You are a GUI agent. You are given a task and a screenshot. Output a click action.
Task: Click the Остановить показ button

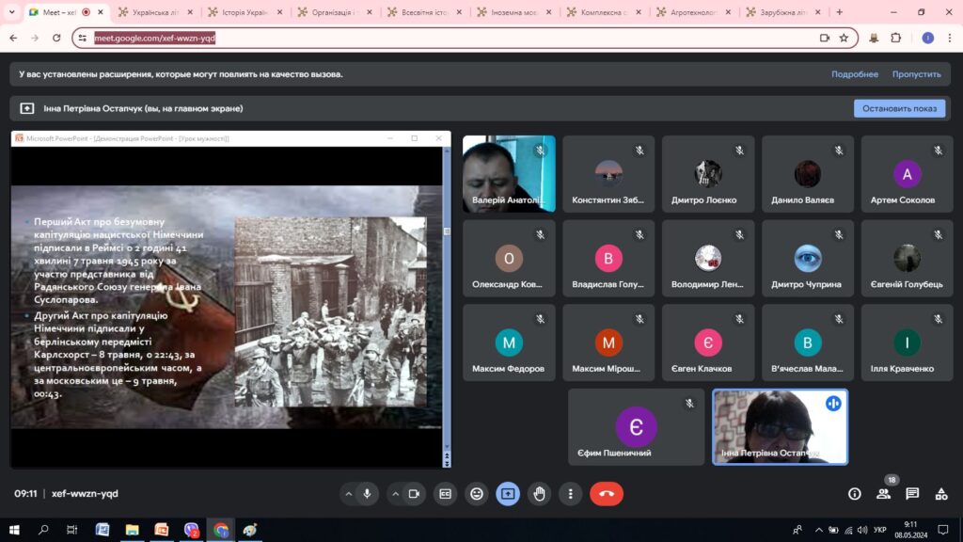[x=899, y=108]
